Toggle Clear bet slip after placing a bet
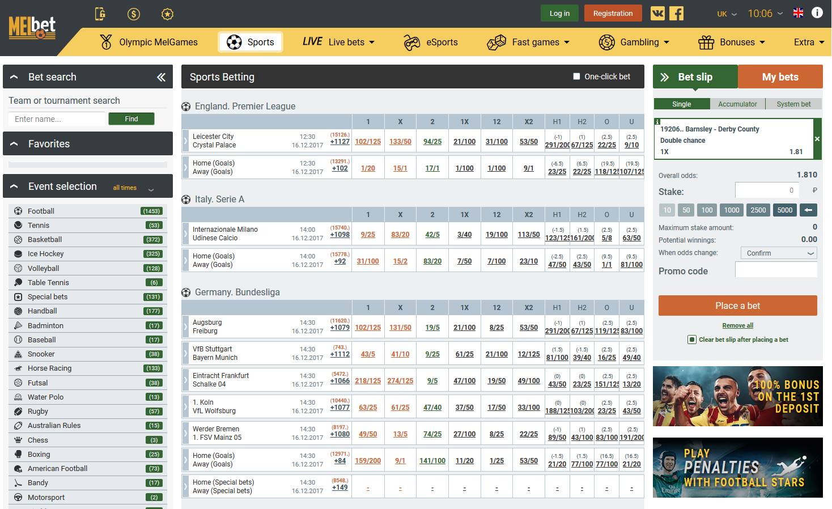 [692, 340]
